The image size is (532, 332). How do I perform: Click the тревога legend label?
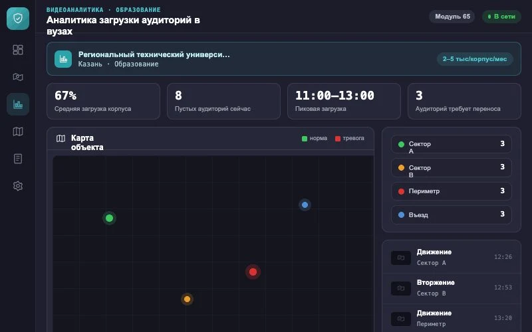point(353,138)
